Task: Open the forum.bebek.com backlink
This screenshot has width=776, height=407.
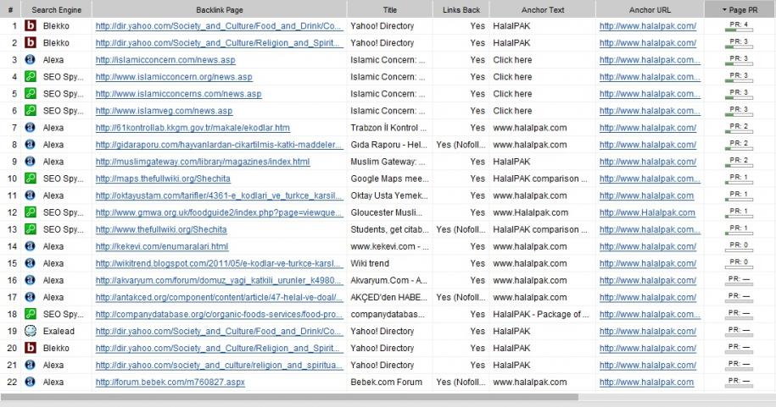Action: 170,382
